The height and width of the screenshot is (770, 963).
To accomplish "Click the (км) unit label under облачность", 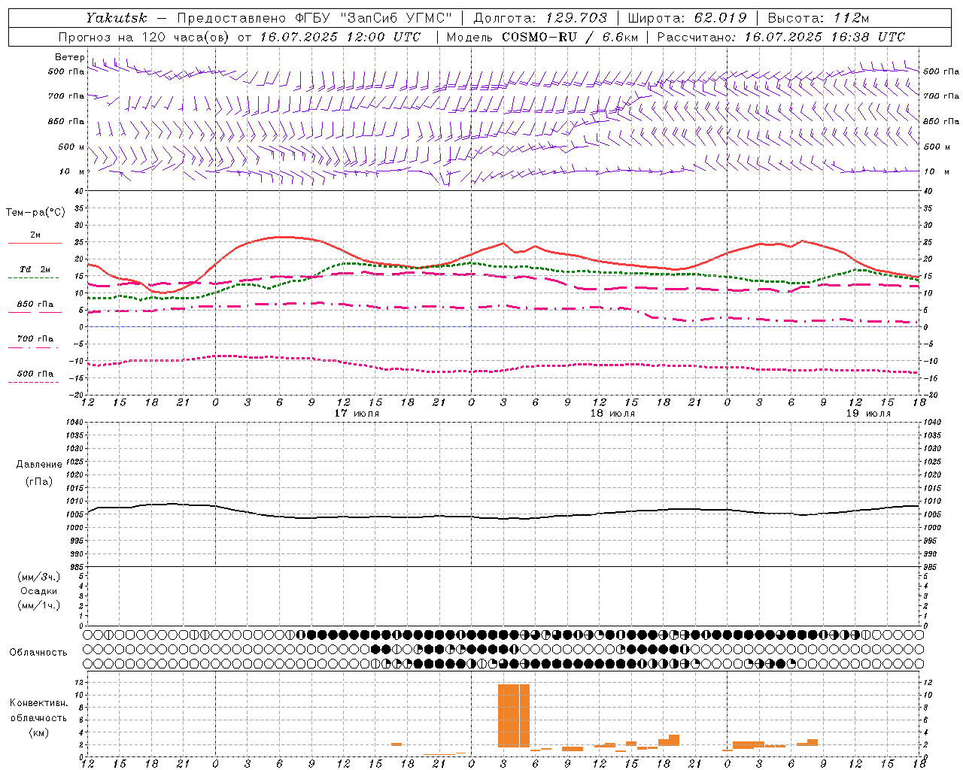I will pyautogui.click(x=39, y=732).
